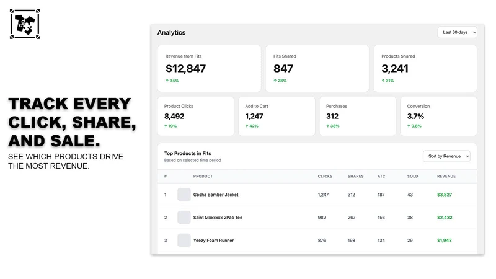Click the Saint Mxxxxxx 2Pac Tee thumbnail
Screen dimensions: 496x279
point(184,218)
